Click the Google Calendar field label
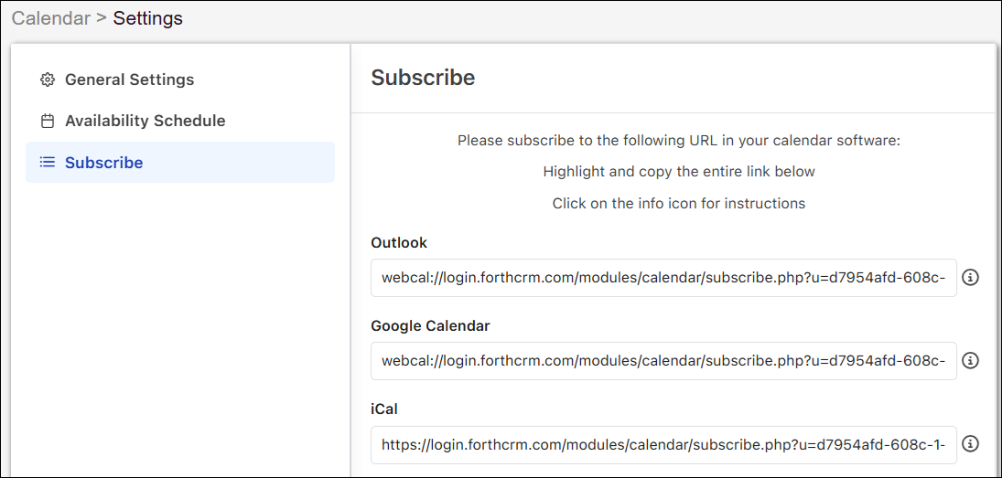Image resolution: width=1002 pixels, height=478 pixels. pyautogui.click(x=430, y=326)
